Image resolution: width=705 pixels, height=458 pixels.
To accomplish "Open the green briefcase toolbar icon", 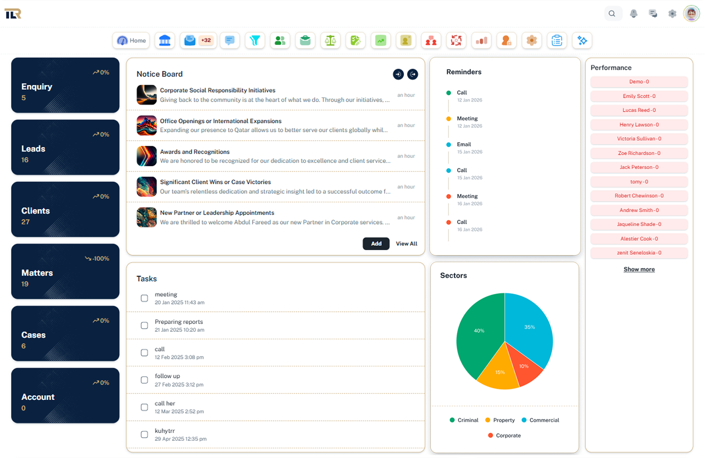I will coord(305,41).
